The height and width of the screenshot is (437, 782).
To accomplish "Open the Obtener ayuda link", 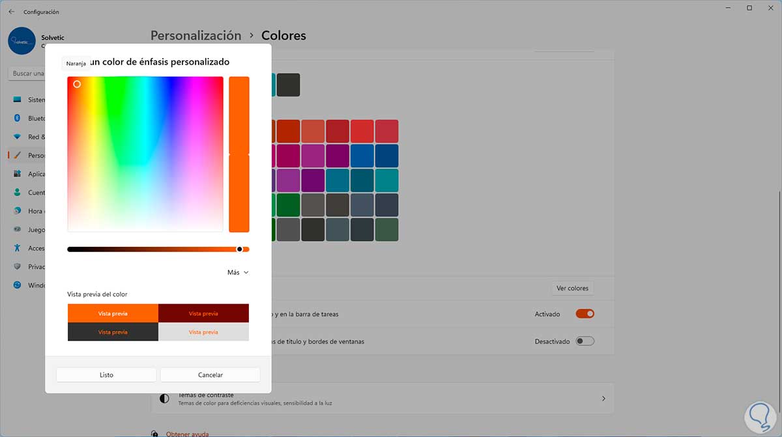I will 188,434.
